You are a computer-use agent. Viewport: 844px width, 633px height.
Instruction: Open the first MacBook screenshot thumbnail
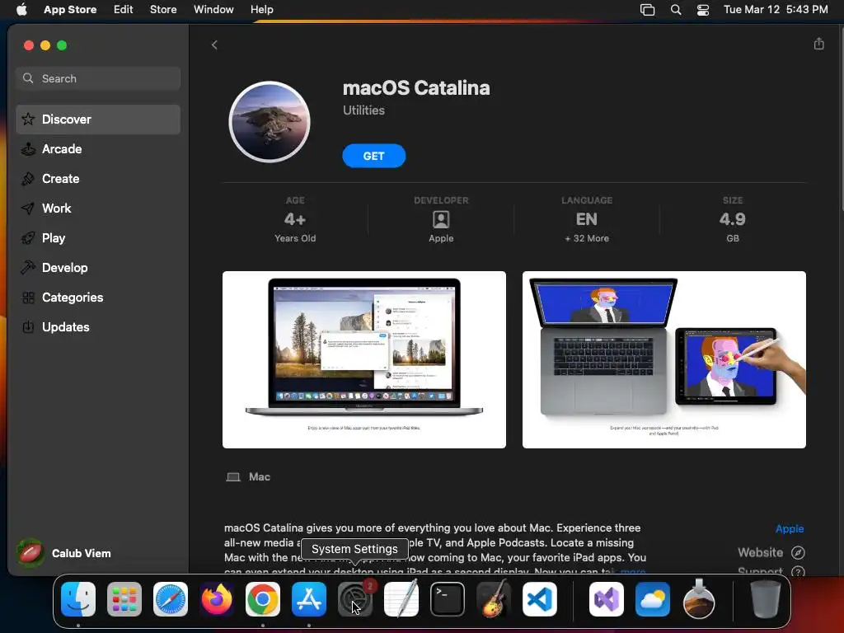click(363, 359)
